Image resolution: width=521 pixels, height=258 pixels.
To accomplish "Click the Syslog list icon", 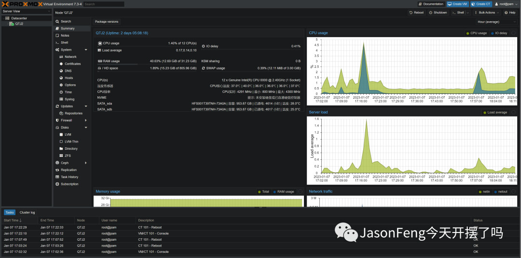I will pyautogui.click(x=61, y=99).
